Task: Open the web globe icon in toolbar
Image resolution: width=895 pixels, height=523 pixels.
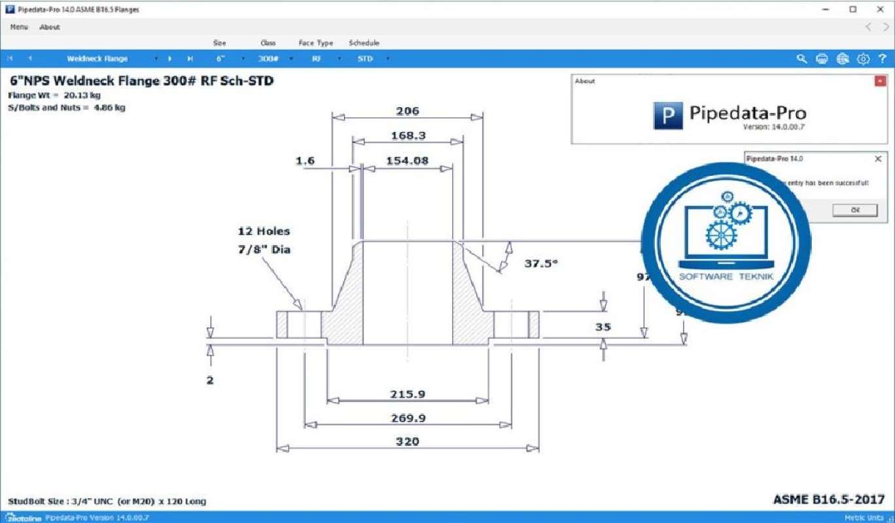Action: coord(842,58)
